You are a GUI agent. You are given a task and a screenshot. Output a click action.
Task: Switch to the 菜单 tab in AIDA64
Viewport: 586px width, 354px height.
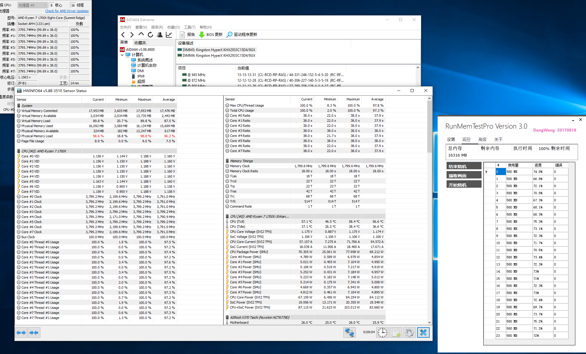[x=124, y=42]
